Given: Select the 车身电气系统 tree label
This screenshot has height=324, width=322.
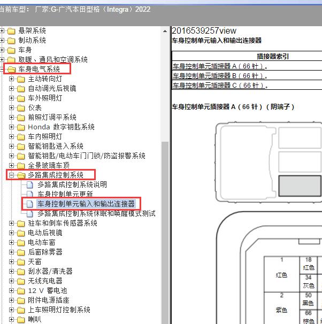Looking at the screenshot, I should pos(39,69).
